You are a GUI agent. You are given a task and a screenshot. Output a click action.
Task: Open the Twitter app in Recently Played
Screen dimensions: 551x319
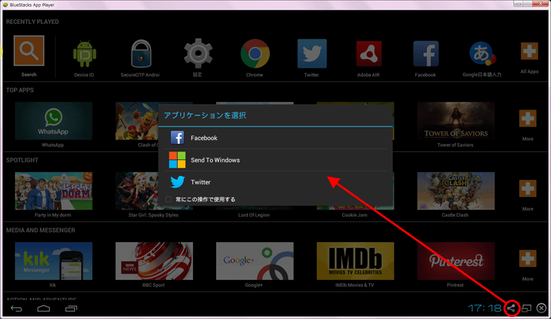(x=312, y=54)
